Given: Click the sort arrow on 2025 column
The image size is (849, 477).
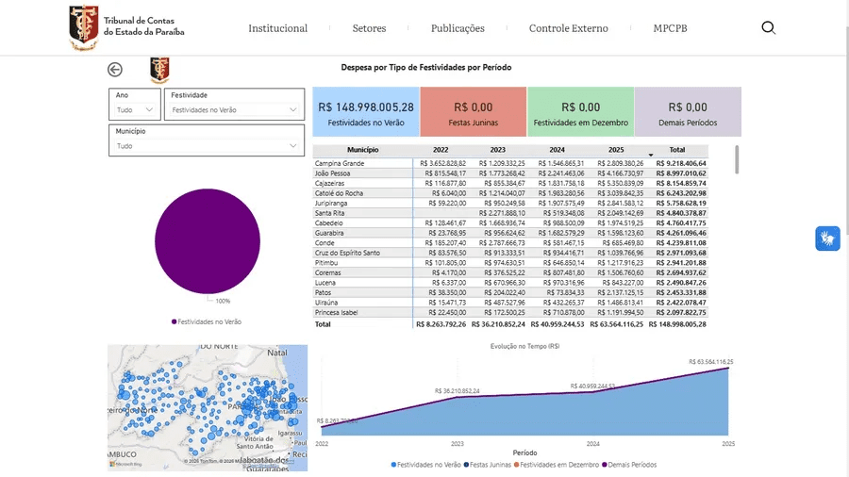Looking at the screenshot, I should click(x=650, y=154).
